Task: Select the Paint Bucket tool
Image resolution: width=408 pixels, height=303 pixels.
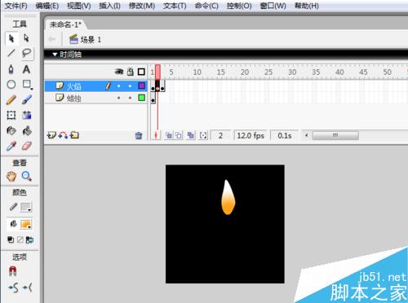Action: click(x=26, y=131)
